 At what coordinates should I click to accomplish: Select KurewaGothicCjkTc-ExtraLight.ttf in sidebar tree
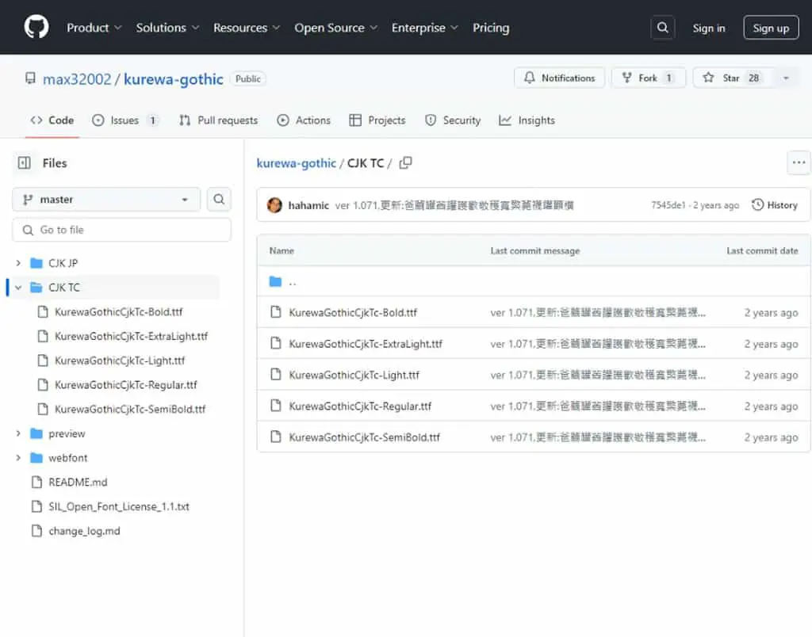click(131, 336)
